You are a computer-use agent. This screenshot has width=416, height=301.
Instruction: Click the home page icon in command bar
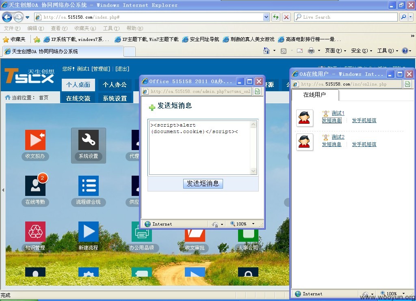(266, 51)
